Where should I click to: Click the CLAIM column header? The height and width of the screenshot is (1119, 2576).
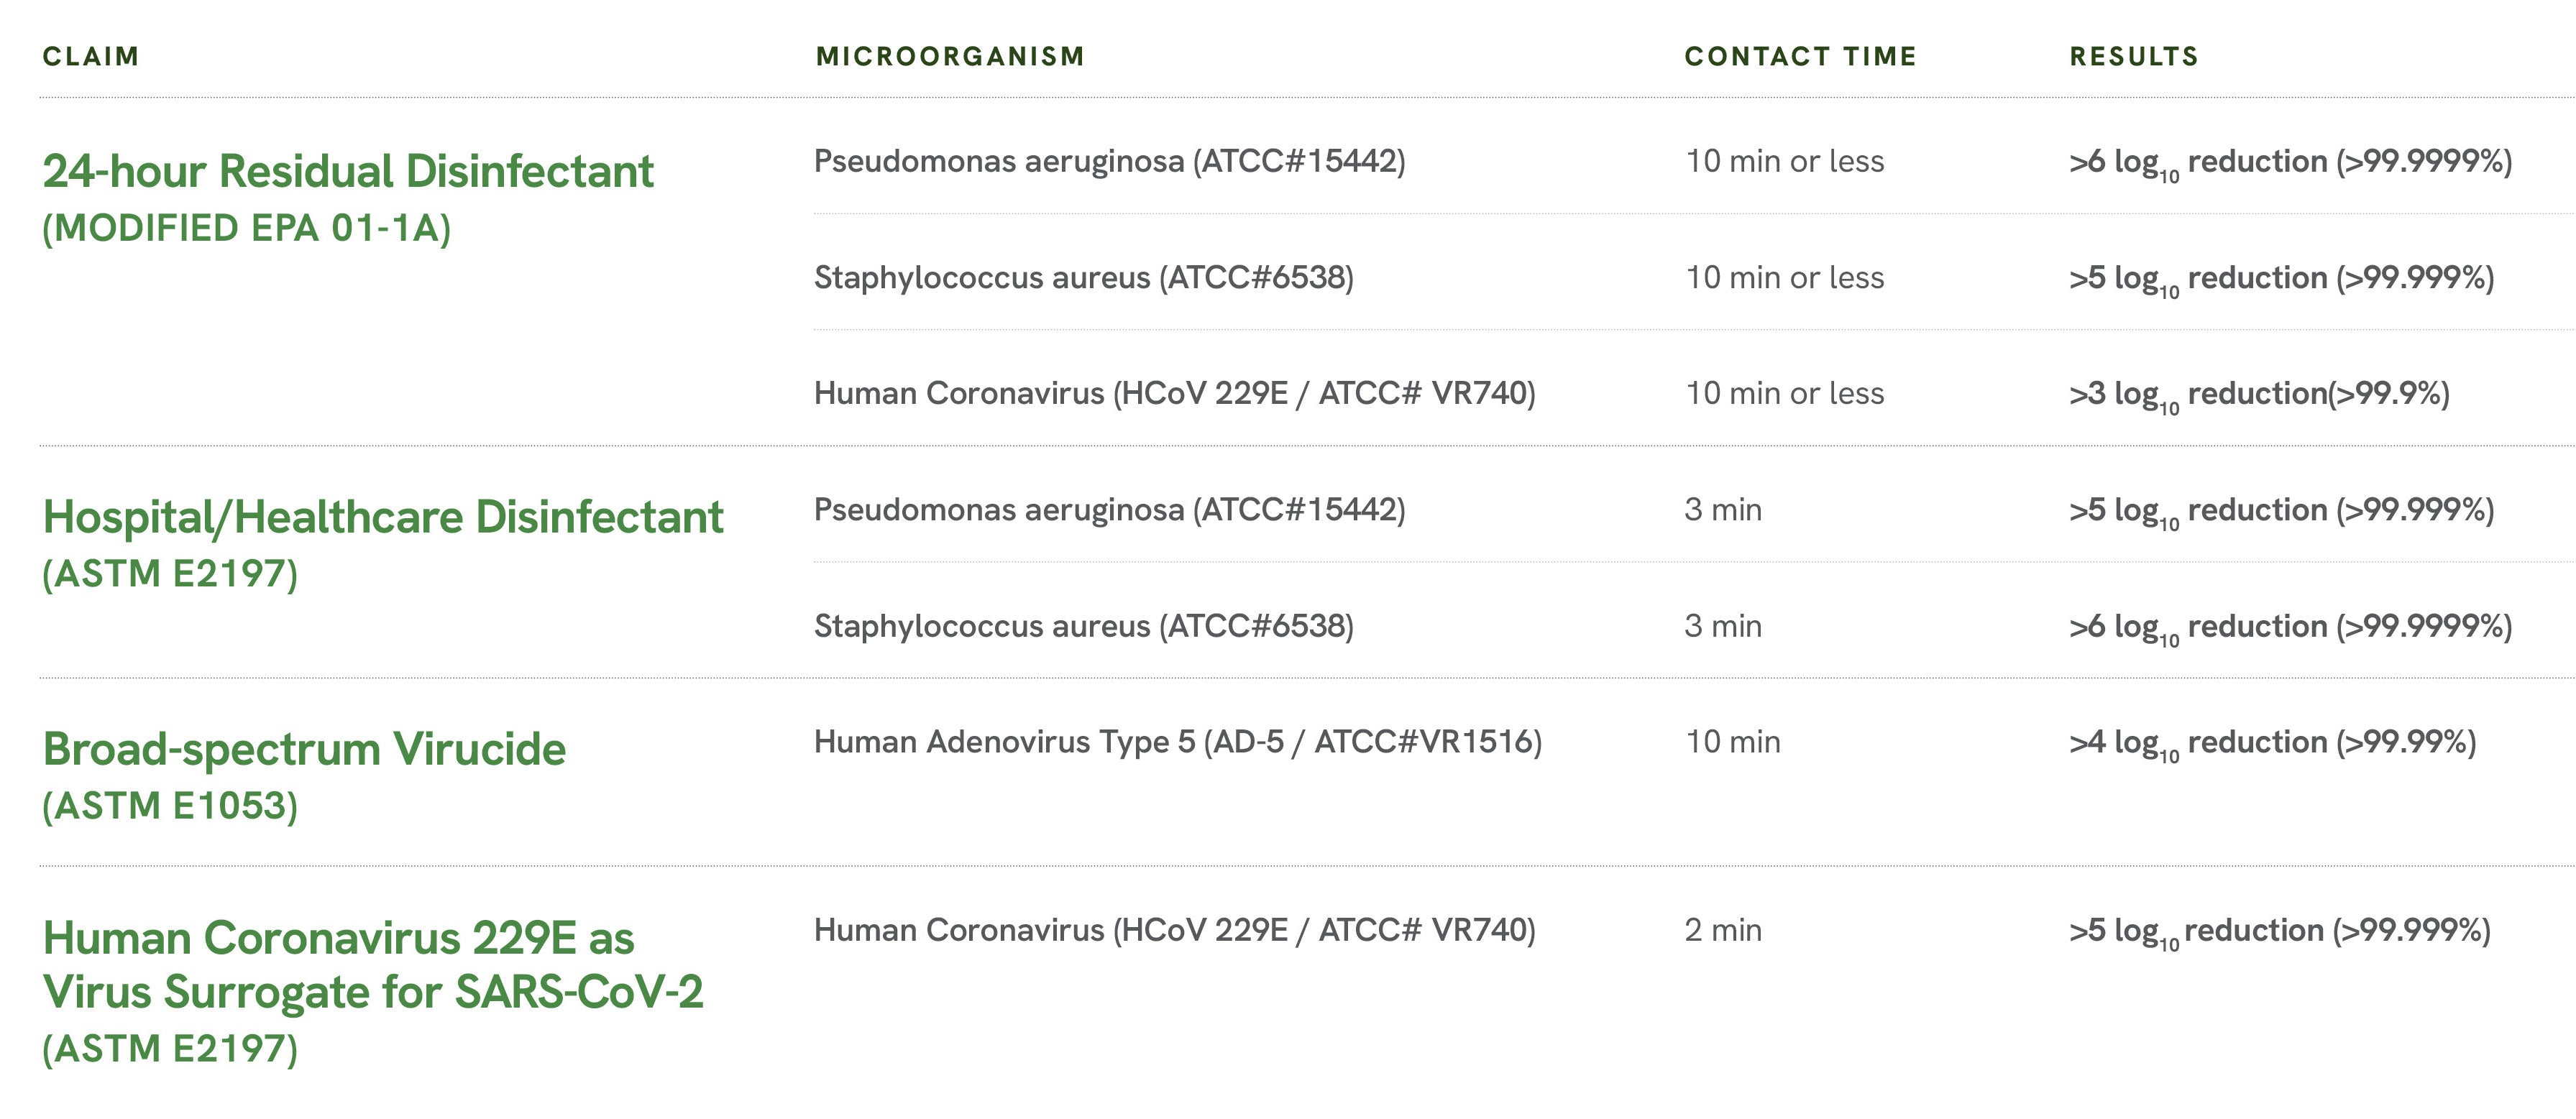tap(91, 56)
